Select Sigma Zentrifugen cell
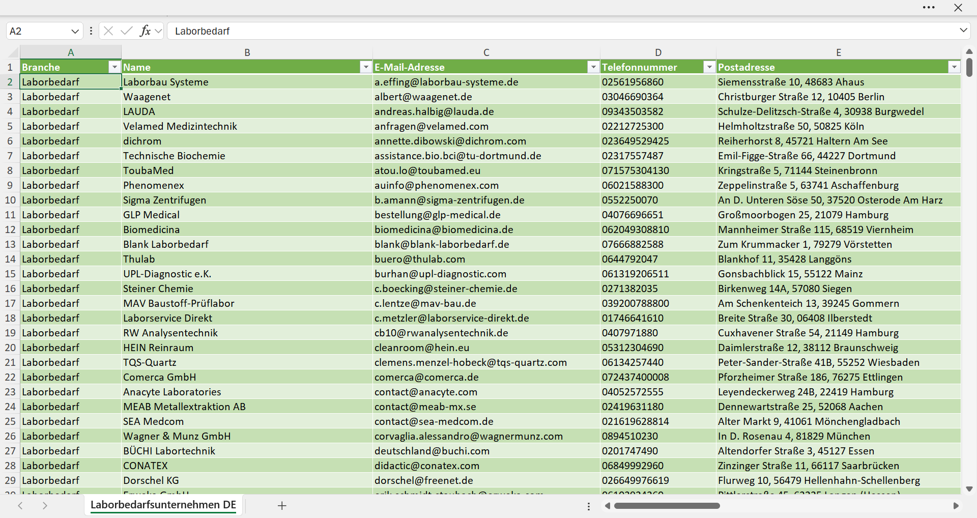The width and height of the screenshot is (977, 518). pyautogui.click(x=247, y=200)
